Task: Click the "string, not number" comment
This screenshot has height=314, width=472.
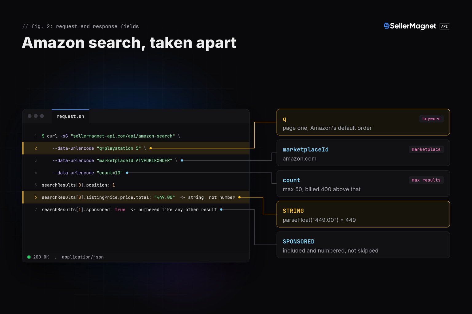Action: (208, 197)
